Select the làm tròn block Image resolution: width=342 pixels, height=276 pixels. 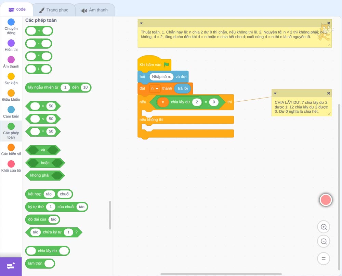(x=40, y=264)
